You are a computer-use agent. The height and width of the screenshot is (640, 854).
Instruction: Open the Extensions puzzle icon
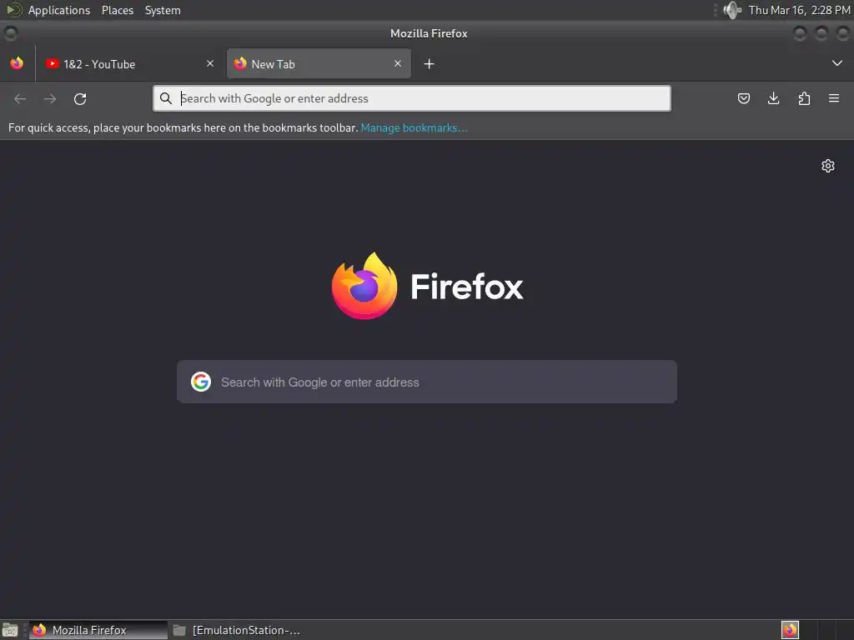pyautogui.click(x=804, y=98)
